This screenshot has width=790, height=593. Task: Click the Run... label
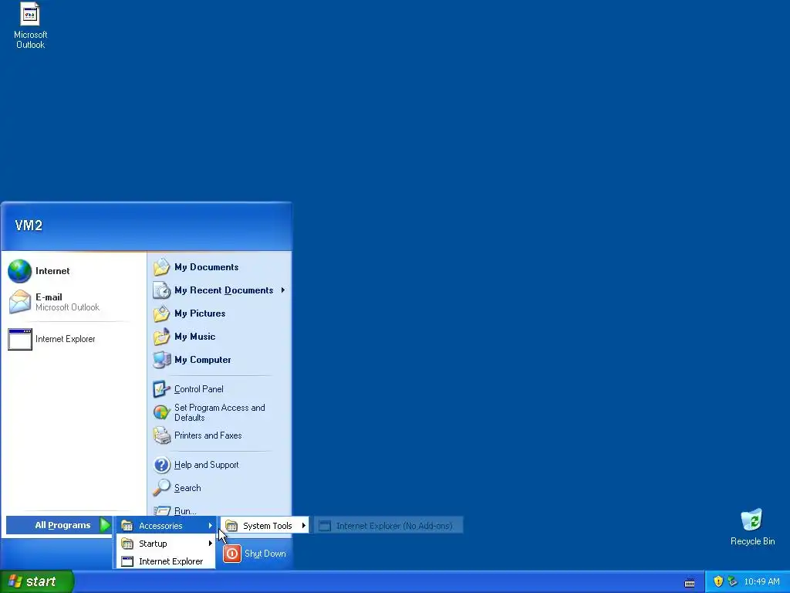pyautogui.click(x=185, y=511)
